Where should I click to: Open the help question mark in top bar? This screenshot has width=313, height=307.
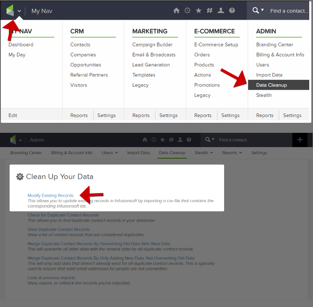click(232, 10)
